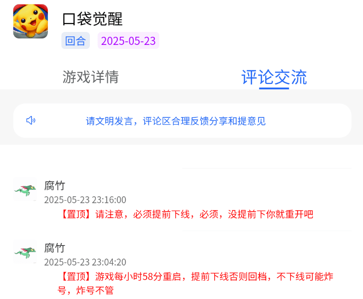Click the blue underline of the active tab
The height and width of the screenshot is (299, 363).
274,88
